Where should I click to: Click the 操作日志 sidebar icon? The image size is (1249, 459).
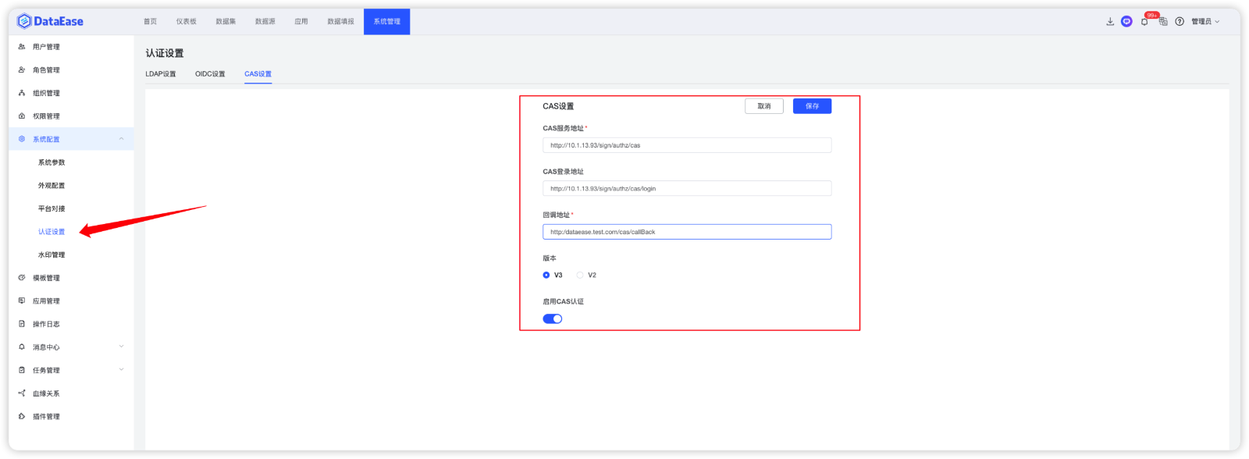click(22, 324)
